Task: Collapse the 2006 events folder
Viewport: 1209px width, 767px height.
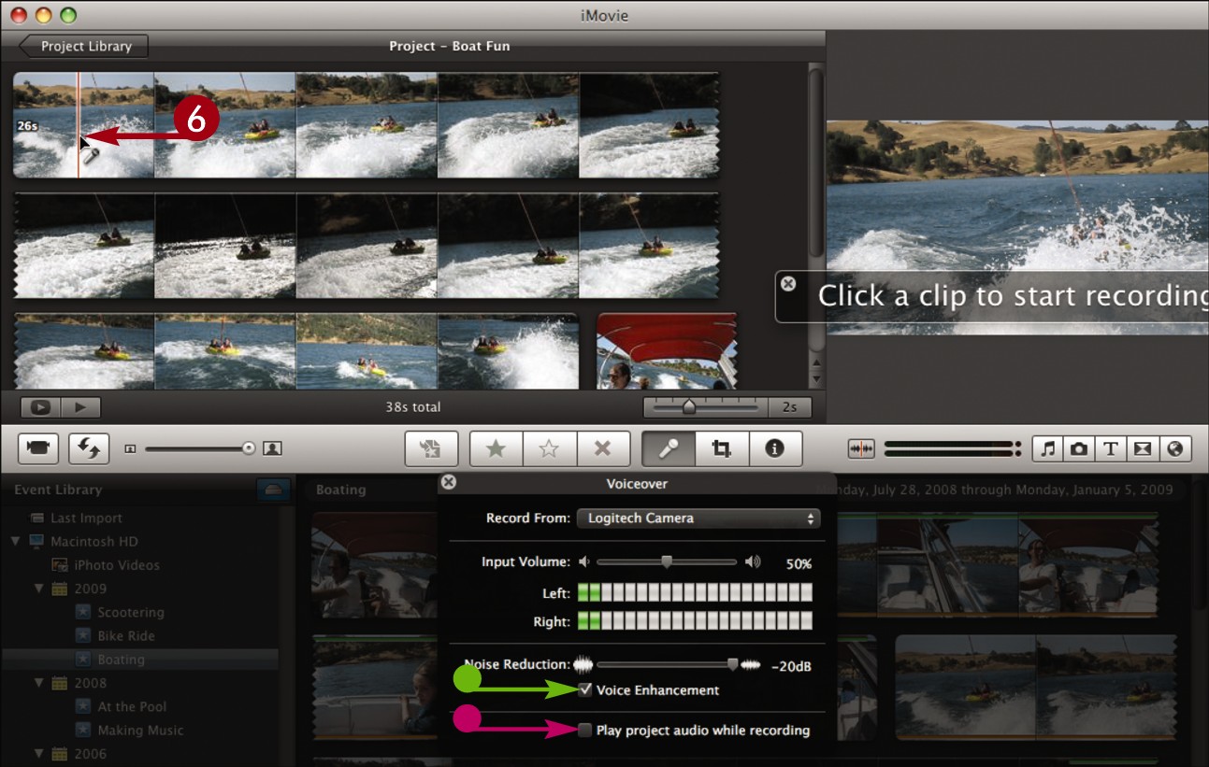Action: coord(38,753)
